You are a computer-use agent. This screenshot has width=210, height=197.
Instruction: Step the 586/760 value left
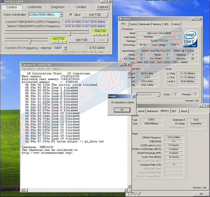pos(96,34)
